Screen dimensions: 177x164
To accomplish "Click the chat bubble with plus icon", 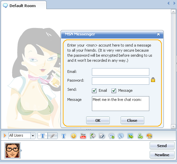I will (111, 136).
